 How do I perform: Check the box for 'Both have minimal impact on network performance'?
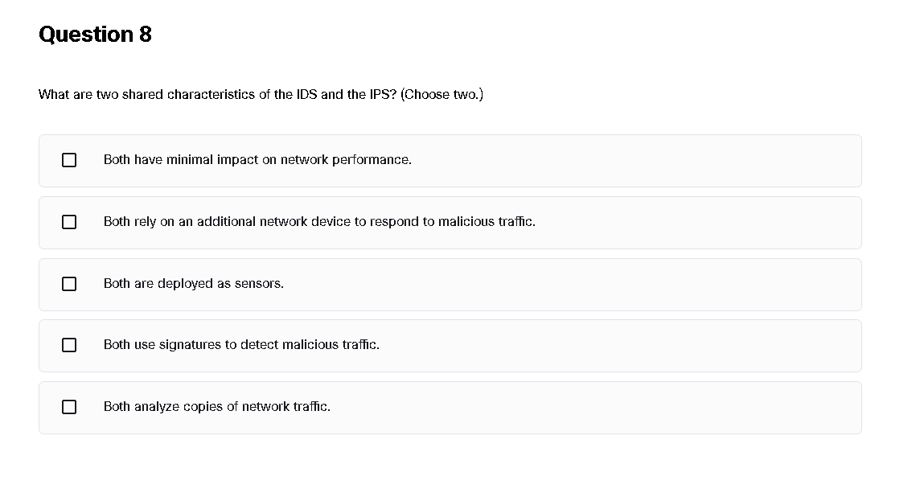69,160
